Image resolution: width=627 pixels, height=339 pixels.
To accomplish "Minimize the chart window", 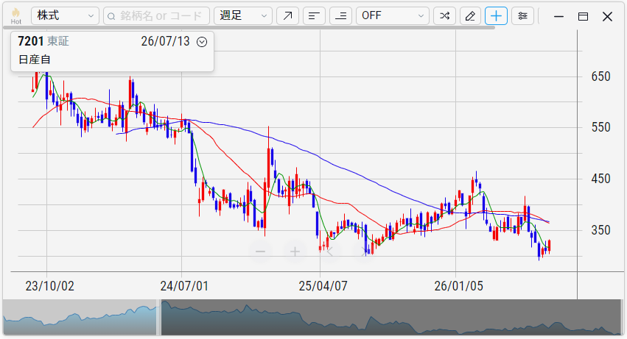I will click(x=558, y=16).
